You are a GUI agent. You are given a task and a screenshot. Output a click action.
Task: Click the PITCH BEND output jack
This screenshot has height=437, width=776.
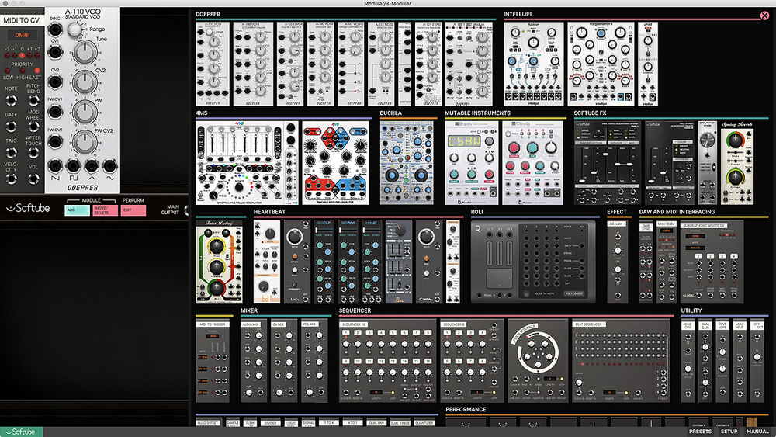[x=33, y=101]
